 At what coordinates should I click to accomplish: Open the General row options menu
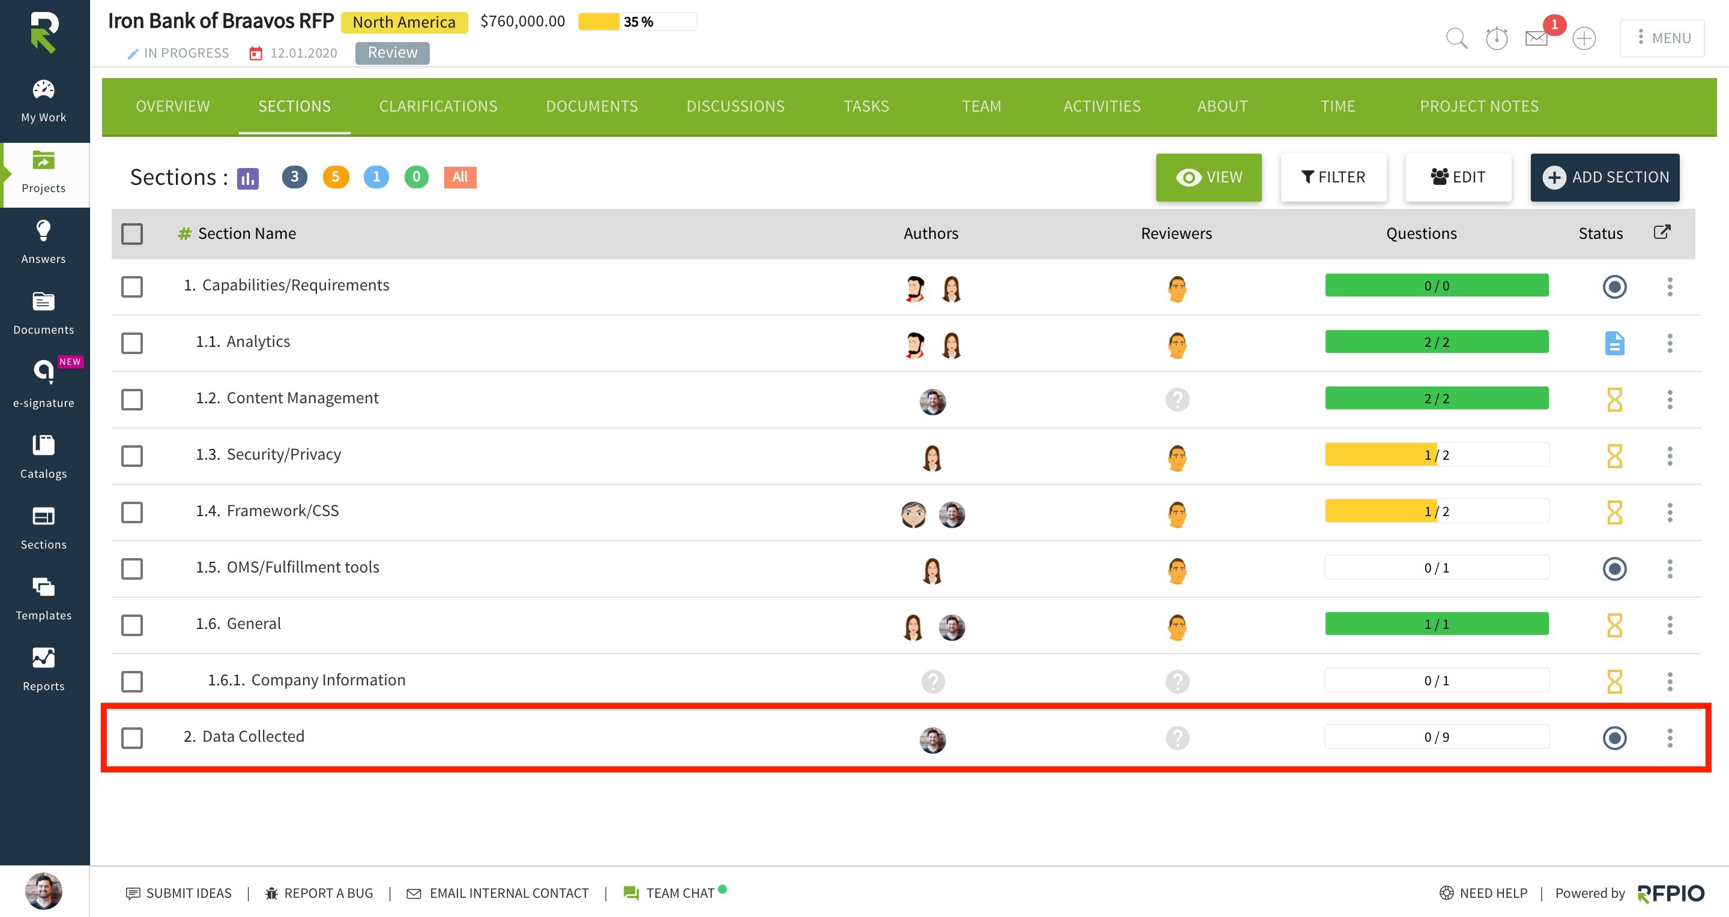[x=1669, y=625]
